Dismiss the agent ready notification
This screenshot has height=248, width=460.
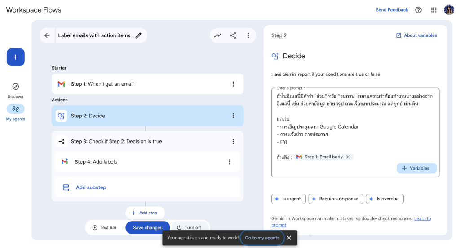pos(289,238)
